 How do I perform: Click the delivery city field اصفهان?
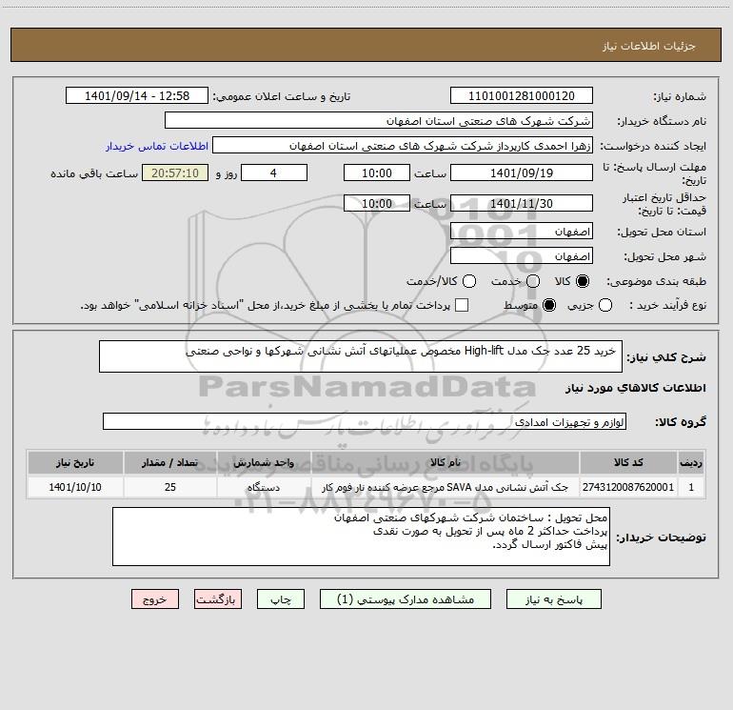point(522,255)
